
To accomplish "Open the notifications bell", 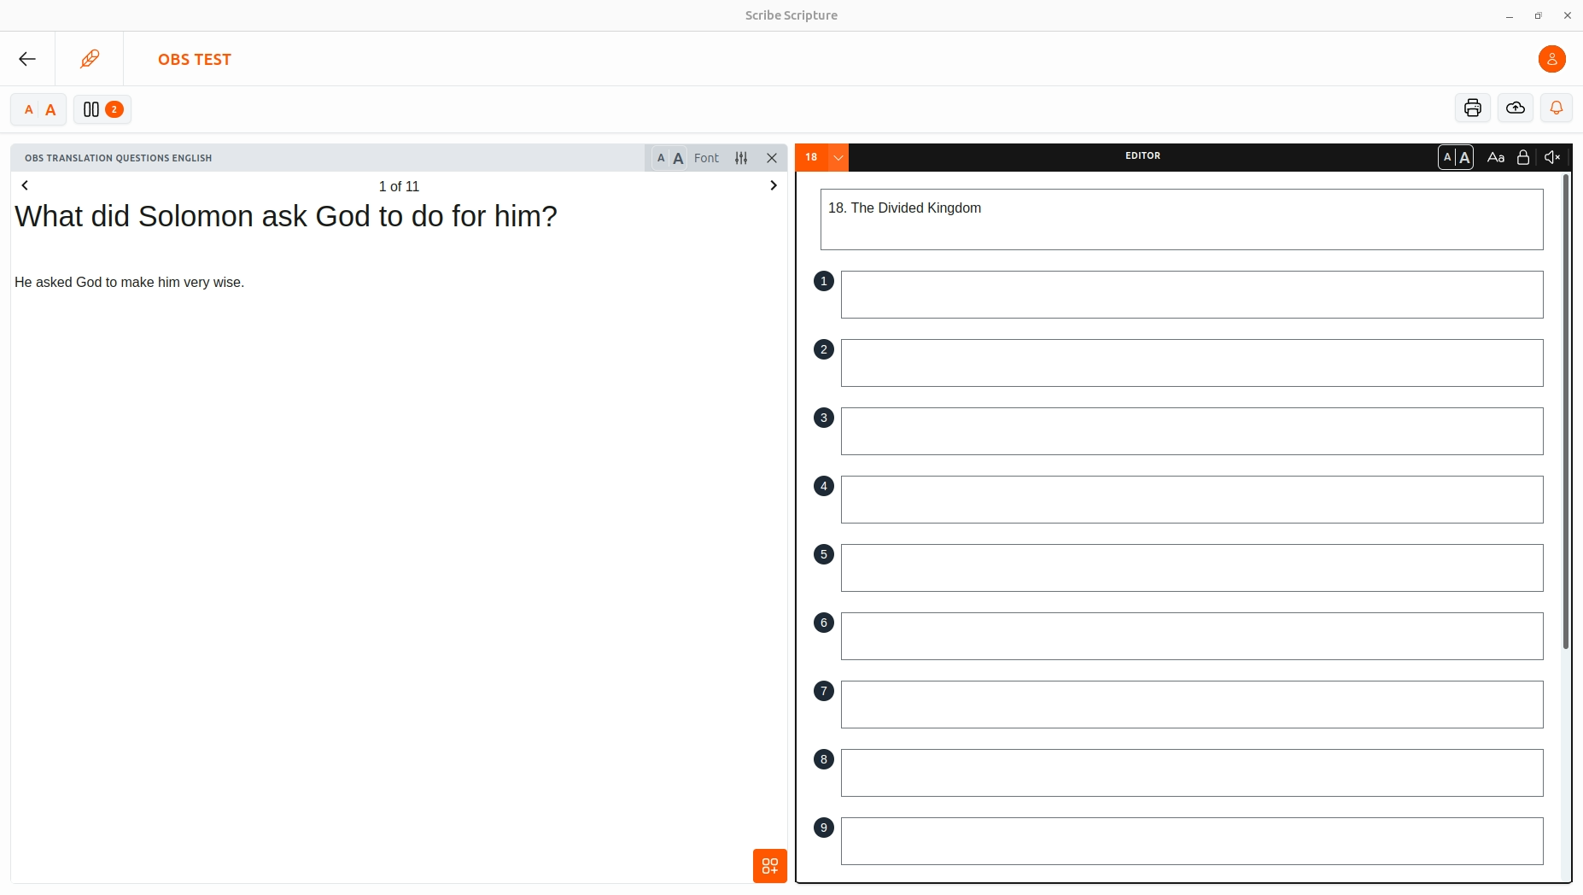I will [1556, 108].
